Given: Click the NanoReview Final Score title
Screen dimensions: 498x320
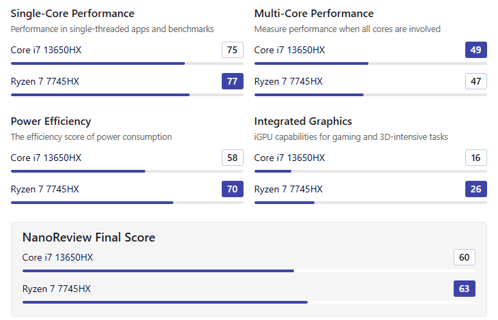Looking at the screenshot, I should [89, 237].
